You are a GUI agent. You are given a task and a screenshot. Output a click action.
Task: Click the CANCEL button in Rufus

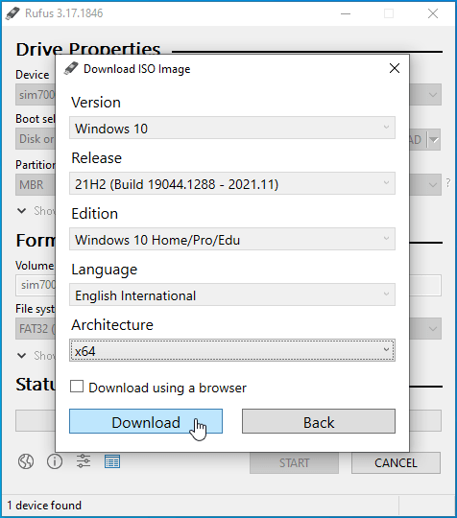(x=396, y=462)
